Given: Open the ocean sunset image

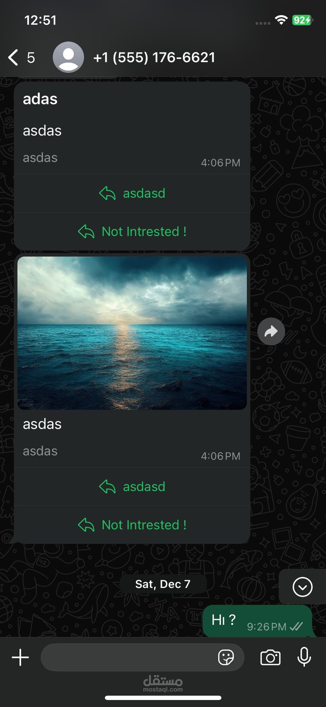Looking at the screenshot, I should pyautogui.click(x=132, y=333).
